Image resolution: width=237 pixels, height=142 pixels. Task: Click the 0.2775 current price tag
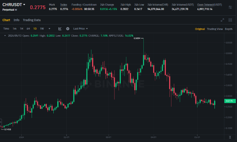pos(230,101)
